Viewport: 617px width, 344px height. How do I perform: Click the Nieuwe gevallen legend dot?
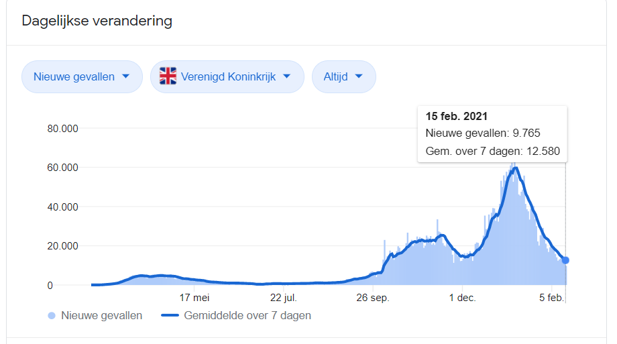pos(52,316)
